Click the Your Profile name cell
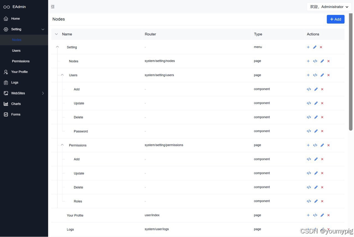 tap(75, 216)
